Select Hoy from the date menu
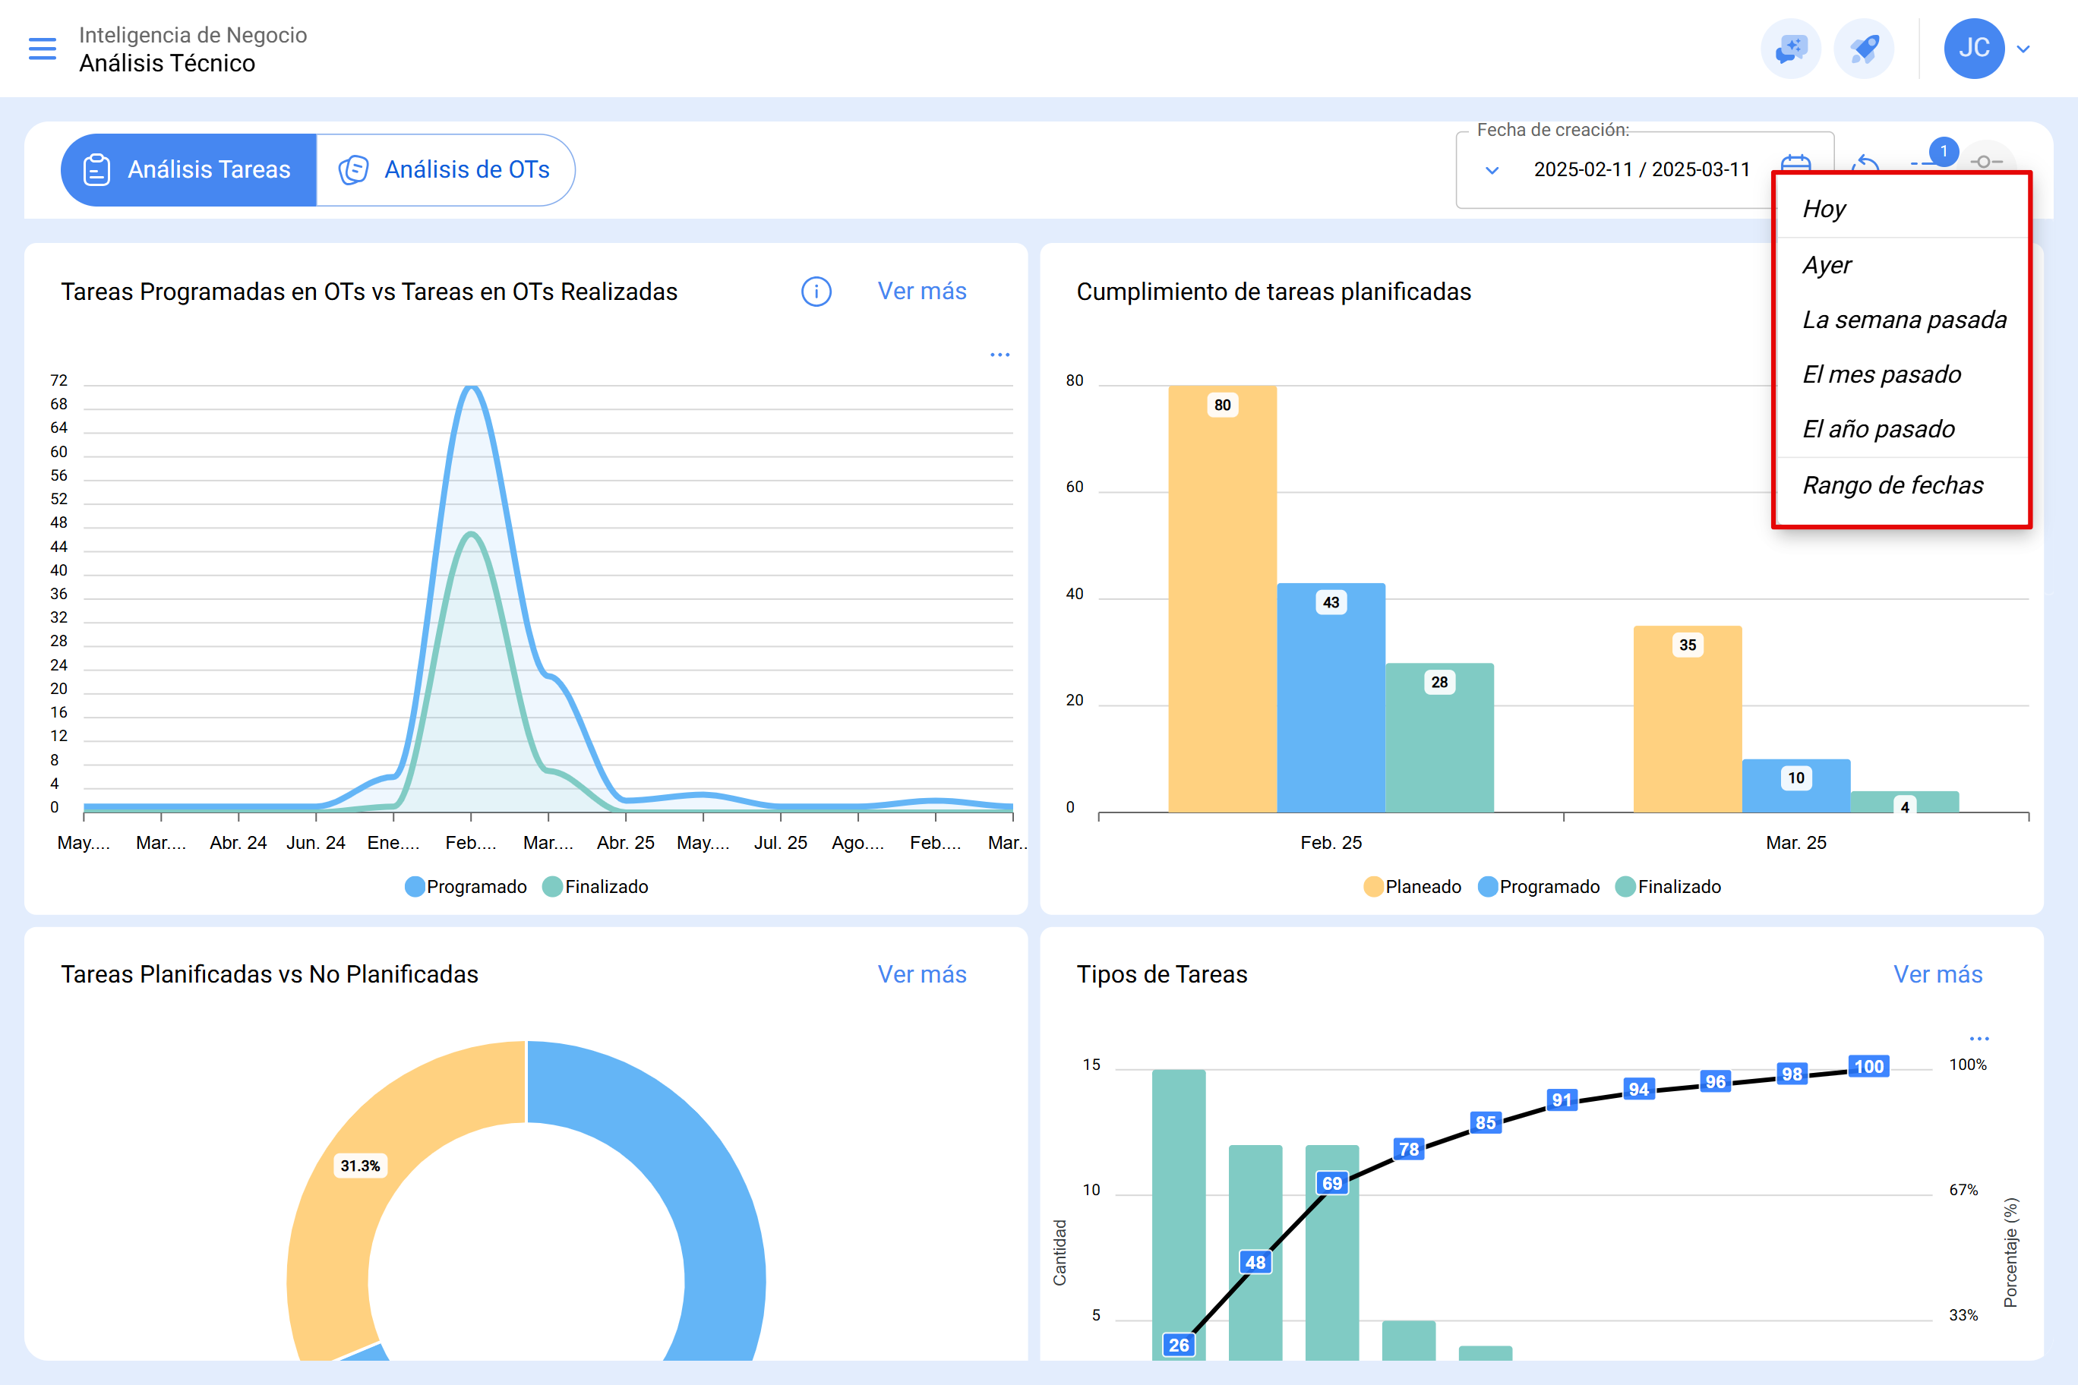2078x1385 pixels. [x=1903, y=210]
